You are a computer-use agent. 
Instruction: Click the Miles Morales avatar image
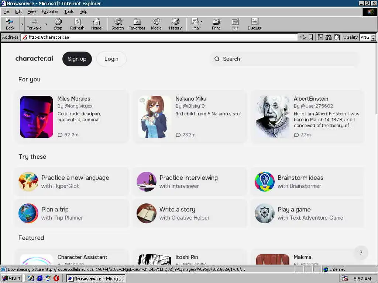pyautogui.click(x=37, y=117)
